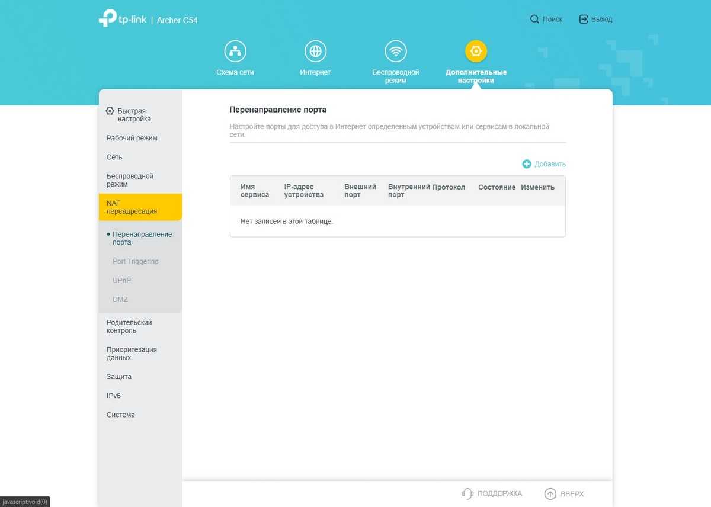Open the Беспроводной режим Wi-Fi icon

click(395, 52)
